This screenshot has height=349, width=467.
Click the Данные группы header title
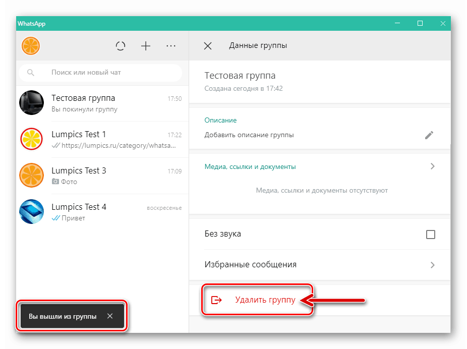click(258, 45)
